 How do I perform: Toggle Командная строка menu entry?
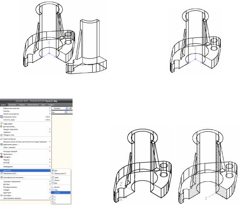point(25,117)
